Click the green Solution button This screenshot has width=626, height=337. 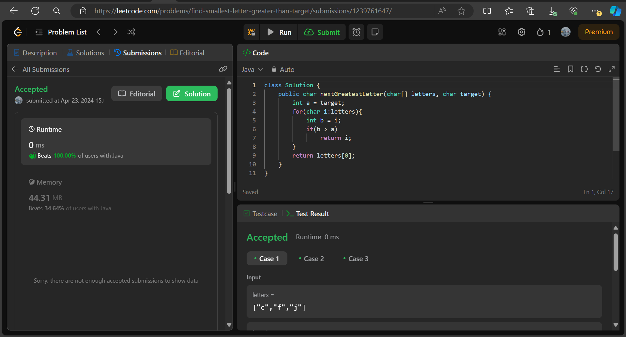point(192,93)
